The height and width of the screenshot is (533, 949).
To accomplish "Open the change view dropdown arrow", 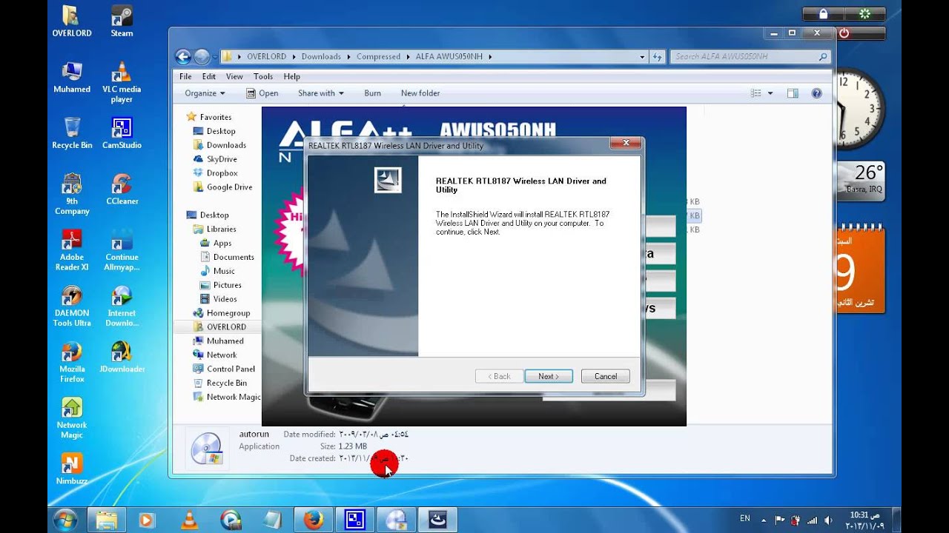I will 770,93.
